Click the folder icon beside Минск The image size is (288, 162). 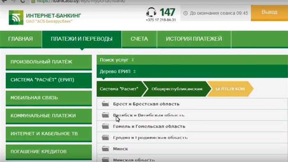[105, 148]
